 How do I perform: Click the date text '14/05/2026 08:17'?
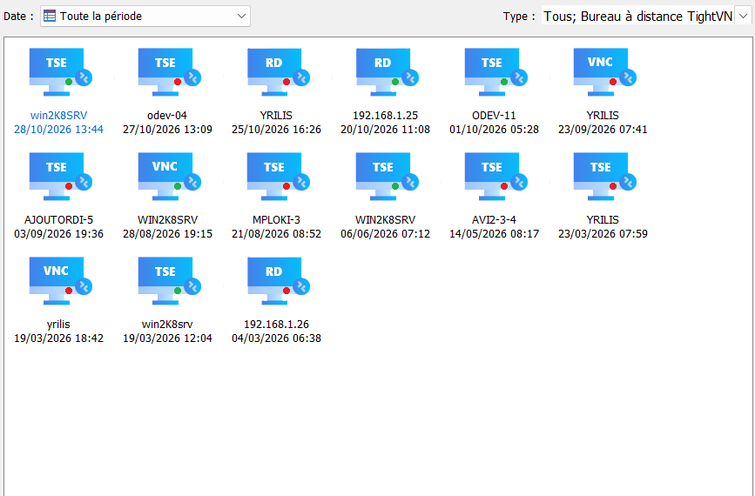click(494, 234)
